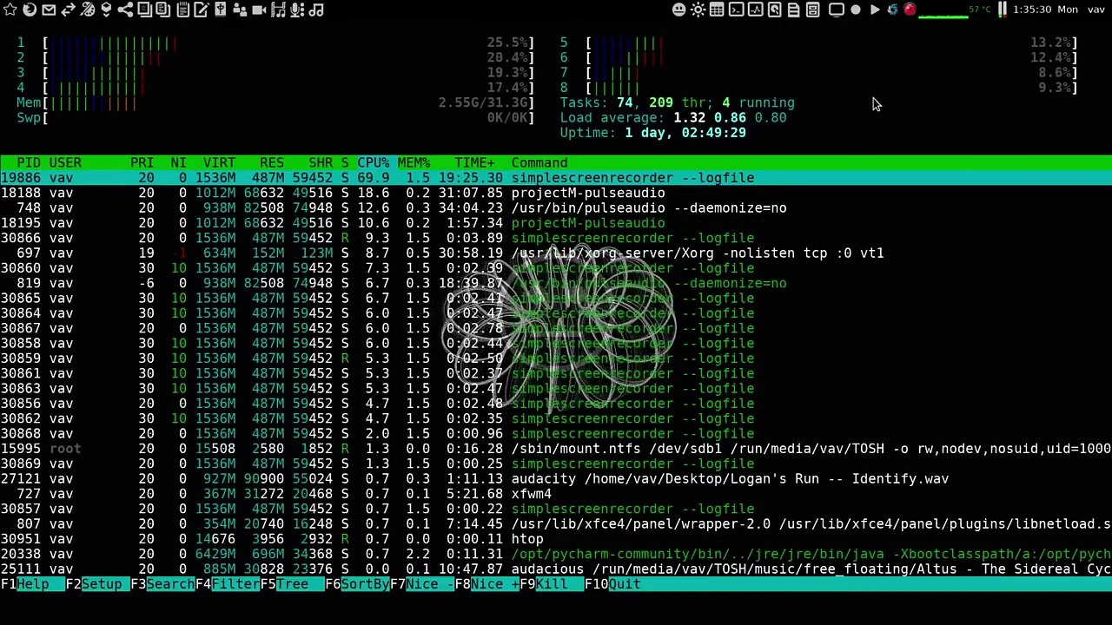The width and height of the screenshot is (1112, 625).
Task: Sort by the MEM% column header
Action: (414, 162)
